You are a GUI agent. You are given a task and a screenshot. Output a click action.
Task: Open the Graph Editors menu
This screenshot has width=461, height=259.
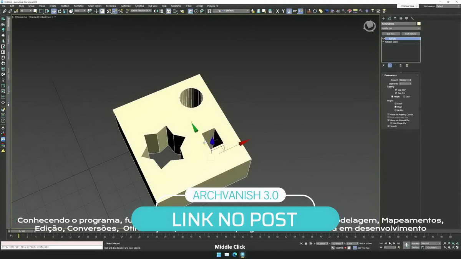pos(95,6)
